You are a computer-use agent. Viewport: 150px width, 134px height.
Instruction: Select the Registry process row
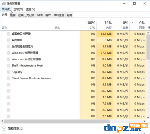click(73, 72)
